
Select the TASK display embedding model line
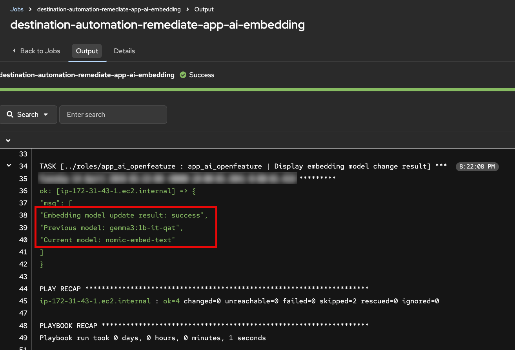tap(243, 166)
